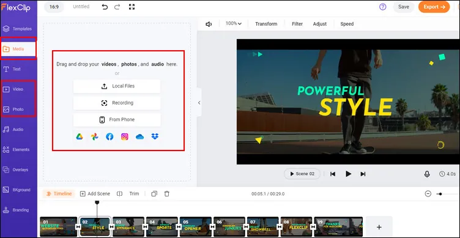Mute the clip volume speaker icon
460x238 pixels.
(x=209, y=24)
